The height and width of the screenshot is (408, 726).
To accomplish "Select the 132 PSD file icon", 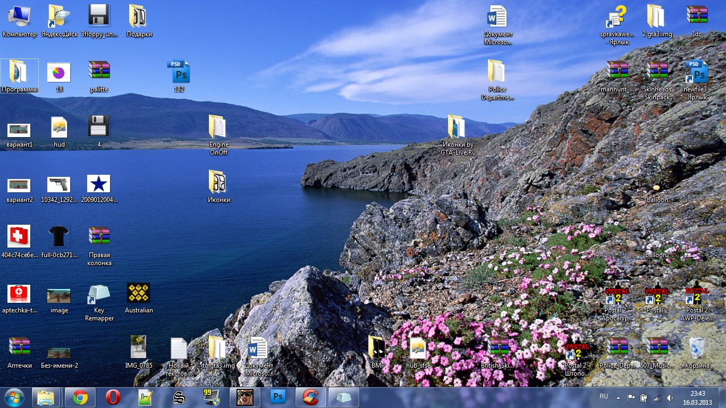I will [x=179, y=72].
